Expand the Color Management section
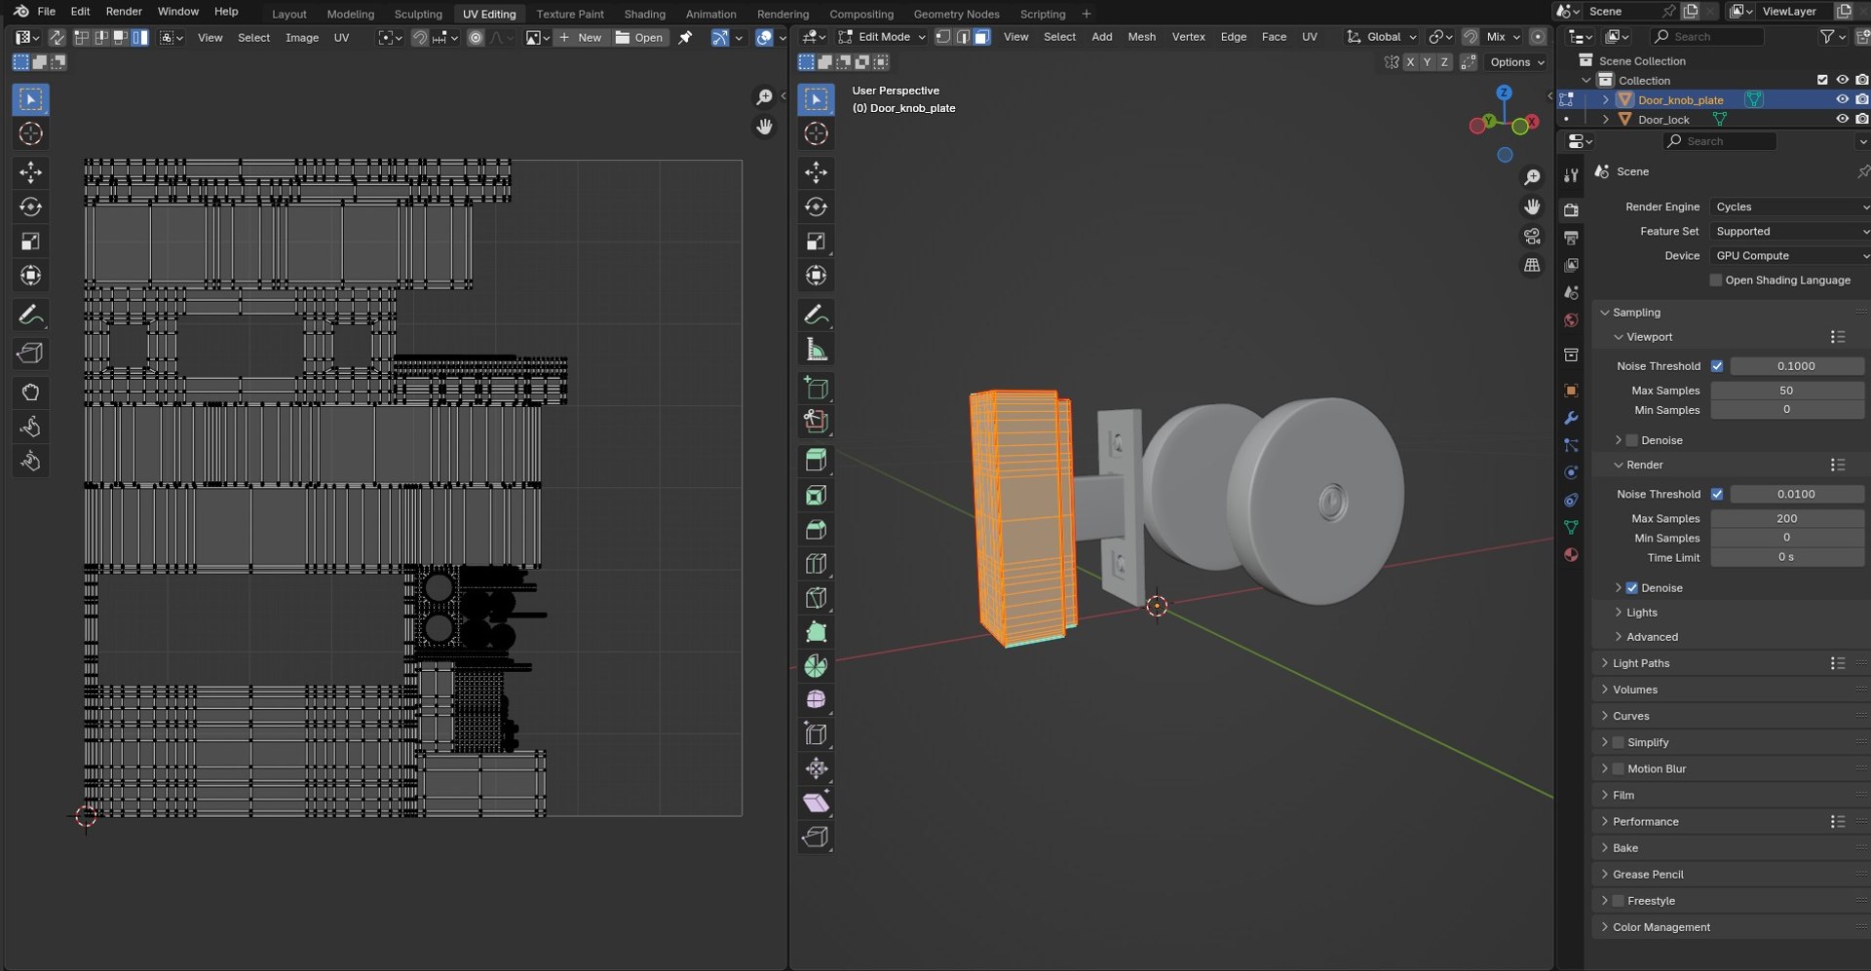The image size is (1871, 971). 1661,927
